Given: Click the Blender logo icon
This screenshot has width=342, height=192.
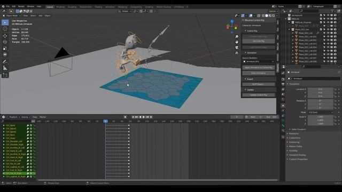Looking at the screenshot, I should coord(3,6).
